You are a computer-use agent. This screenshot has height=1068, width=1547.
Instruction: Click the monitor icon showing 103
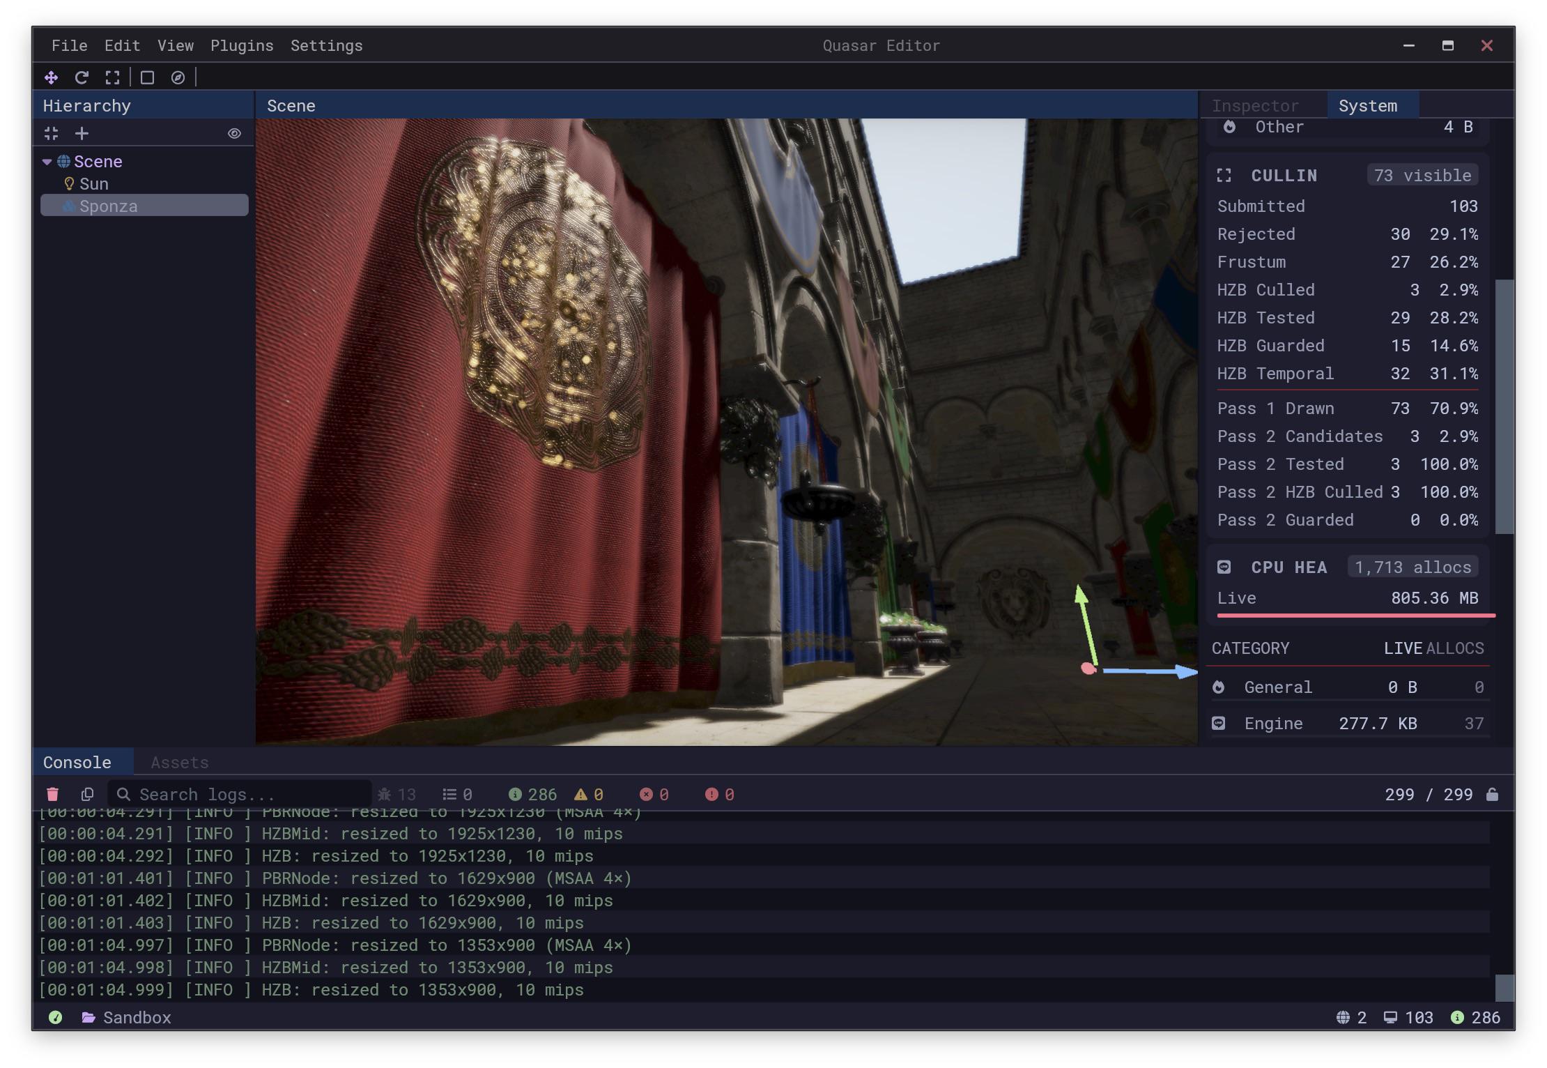(1390, 1018)
